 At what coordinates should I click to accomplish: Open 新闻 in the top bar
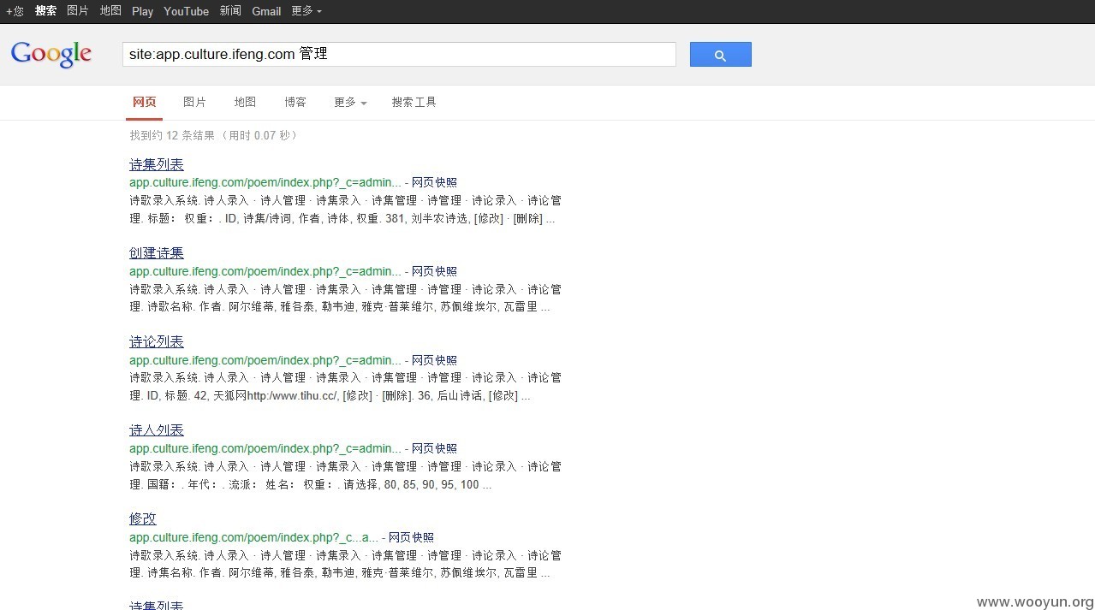(230, 11)
